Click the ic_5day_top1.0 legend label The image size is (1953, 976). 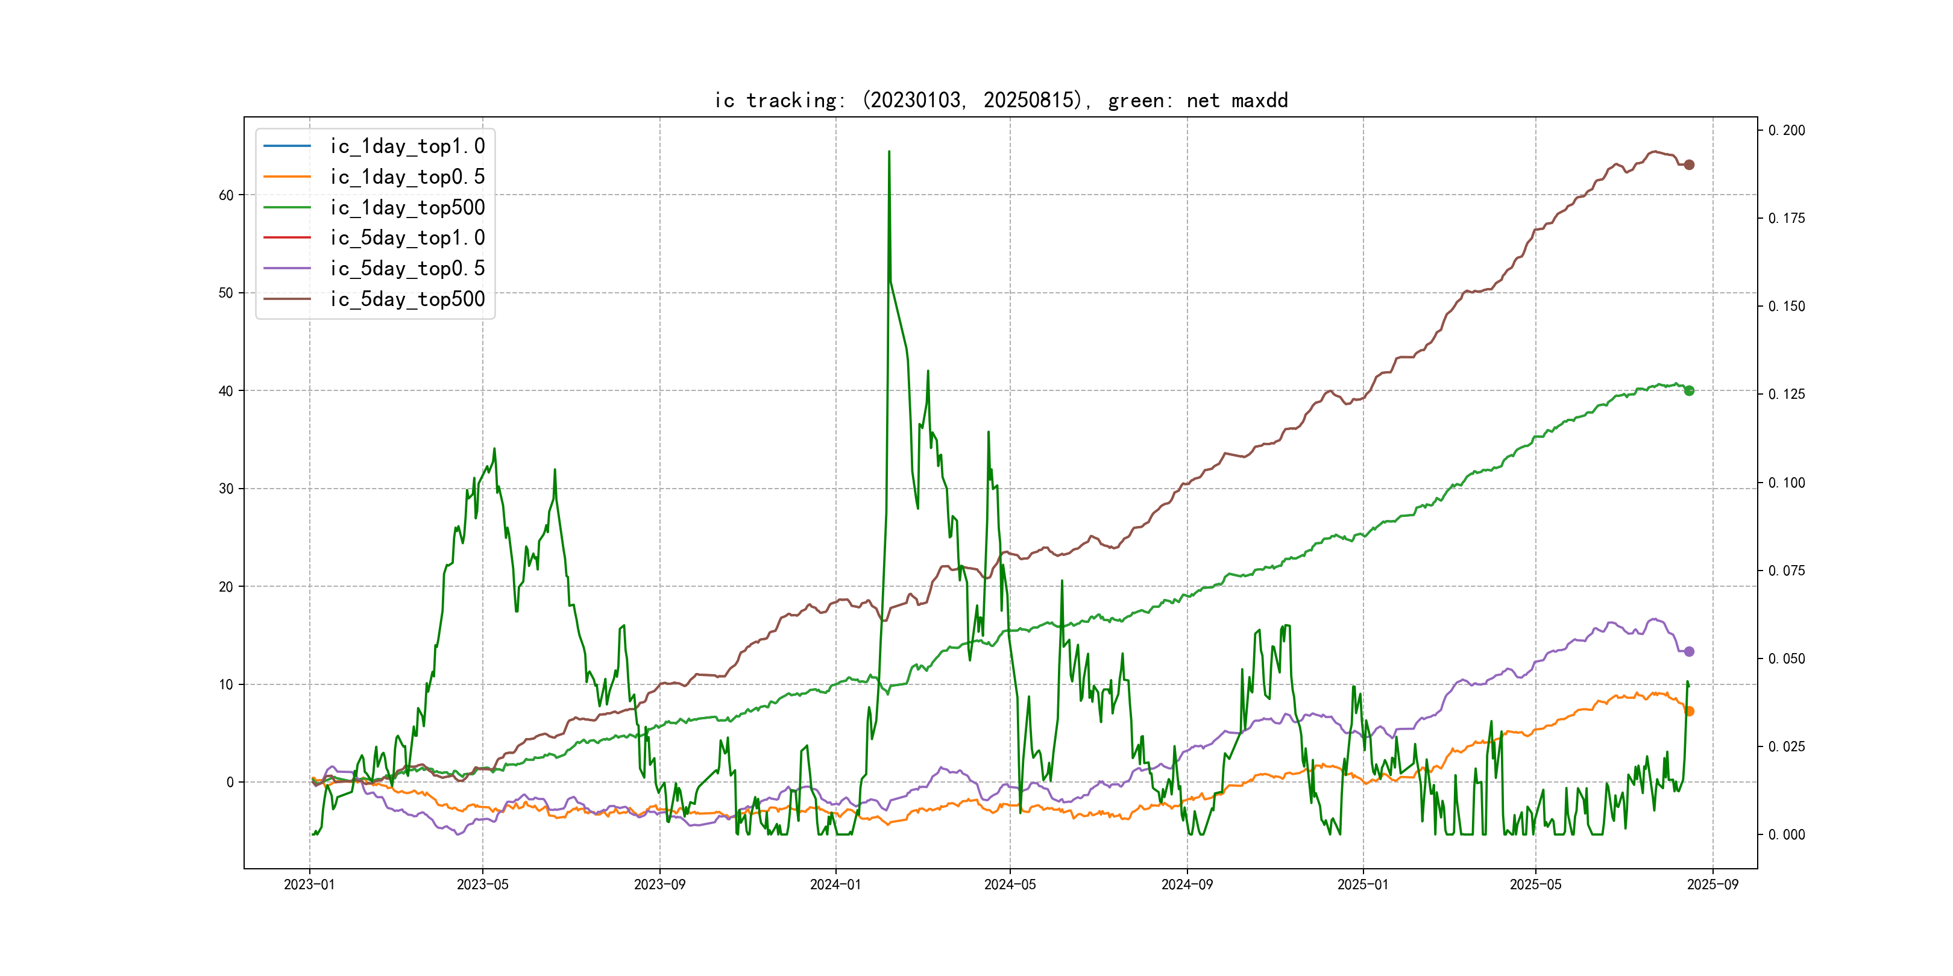[x=407, y=238]
